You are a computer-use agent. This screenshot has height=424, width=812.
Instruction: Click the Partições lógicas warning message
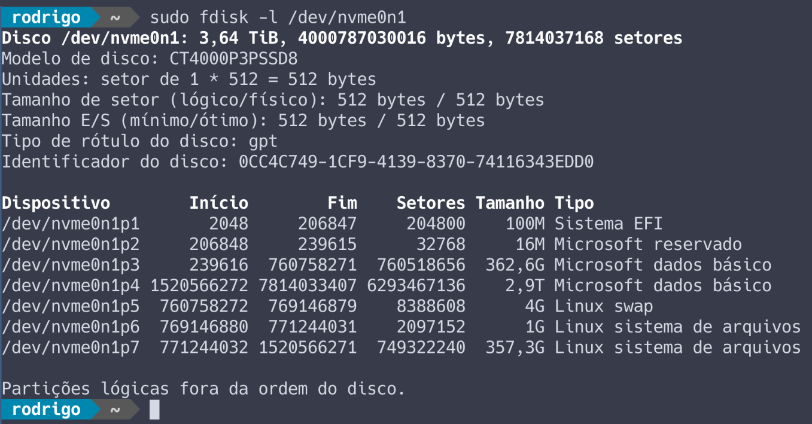203,389
